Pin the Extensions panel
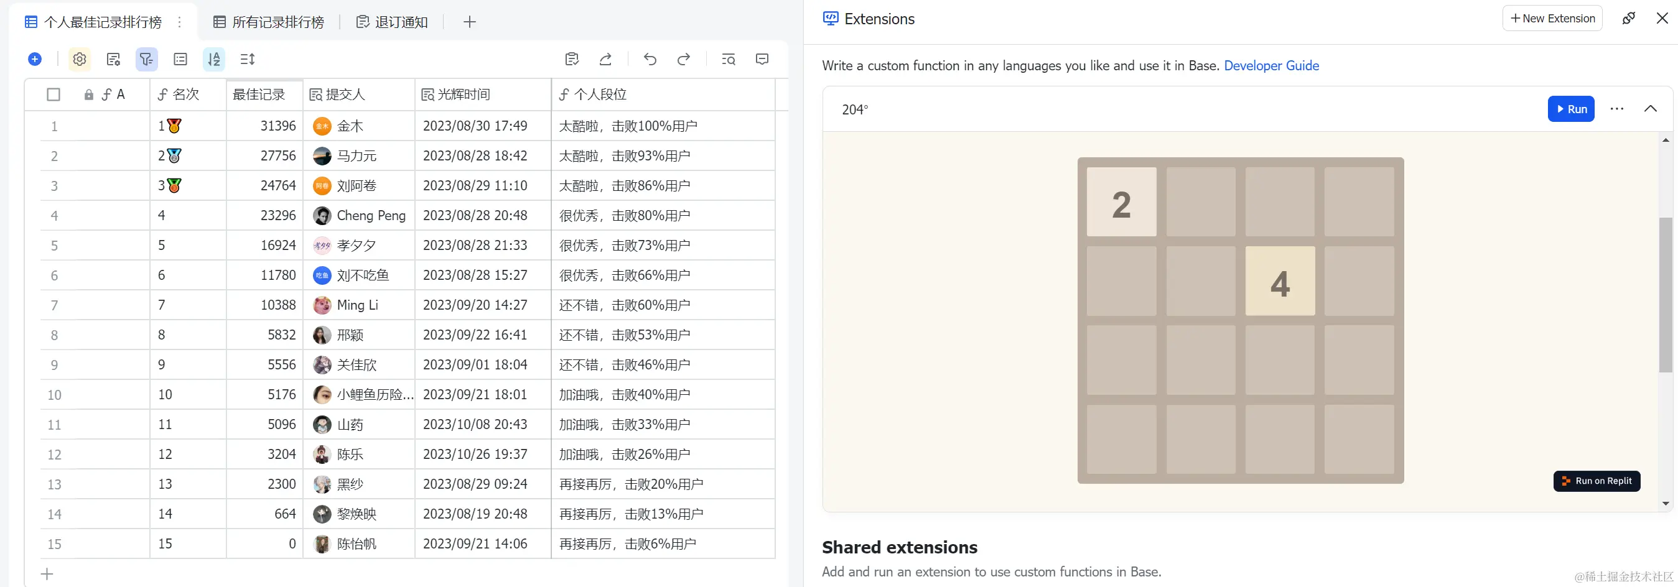Image resolution: width=1678 pixels, height=587 pixels. pyautogui.click(x=1628, y=18)
